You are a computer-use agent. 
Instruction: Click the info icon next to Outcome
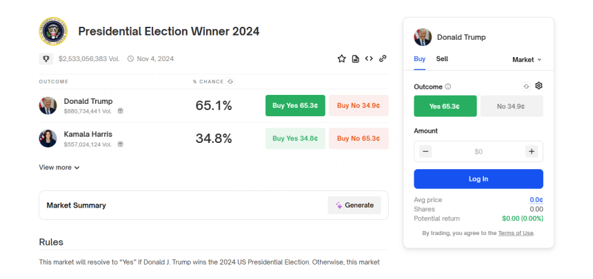tap(448, 87)
